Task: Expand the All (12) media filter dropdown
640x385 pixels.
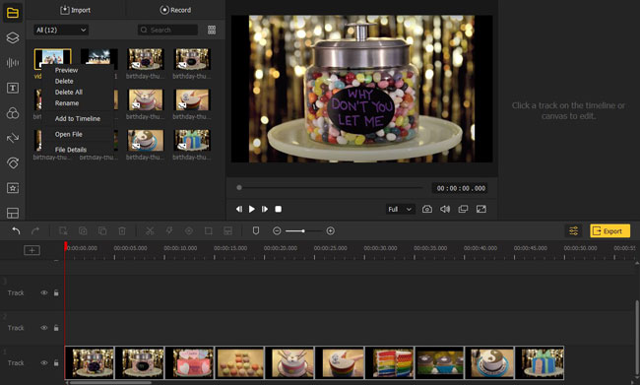Action: [x=61, y=30]
